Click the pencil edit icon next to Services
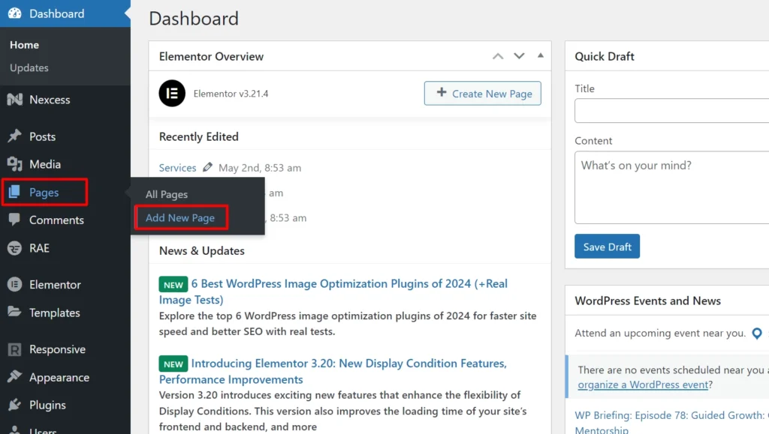 [207, 167]
